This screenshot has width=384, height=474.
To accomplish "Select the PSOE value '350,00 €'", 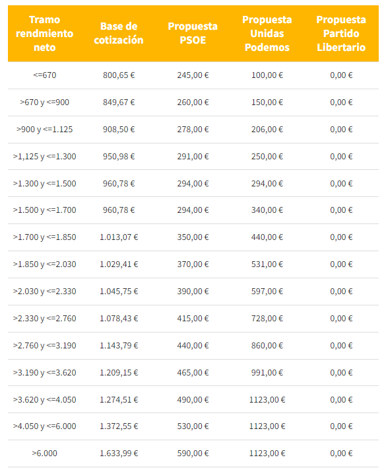I will coord(193,237).
